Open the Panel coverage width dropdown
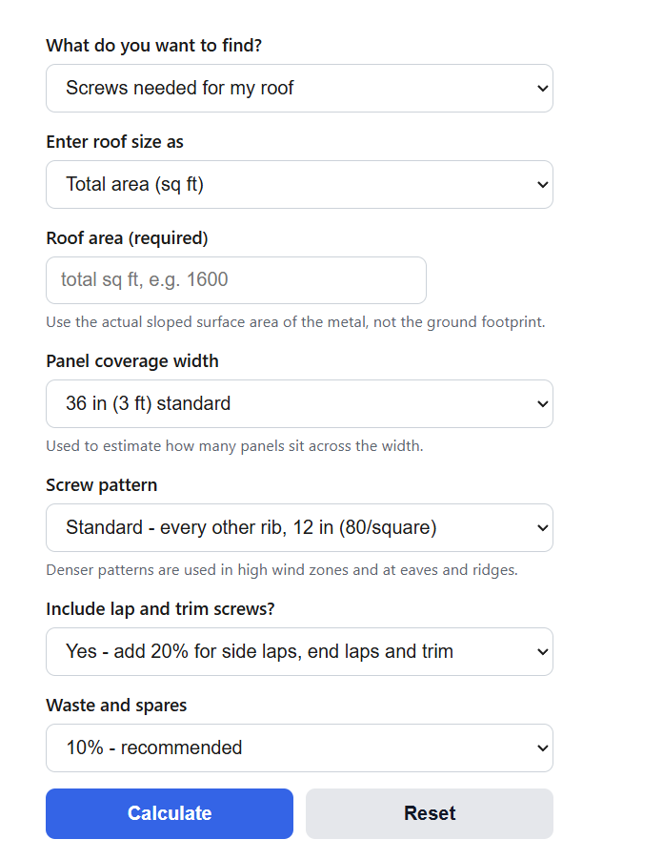 pyautogui.click(x=299, y=403)
